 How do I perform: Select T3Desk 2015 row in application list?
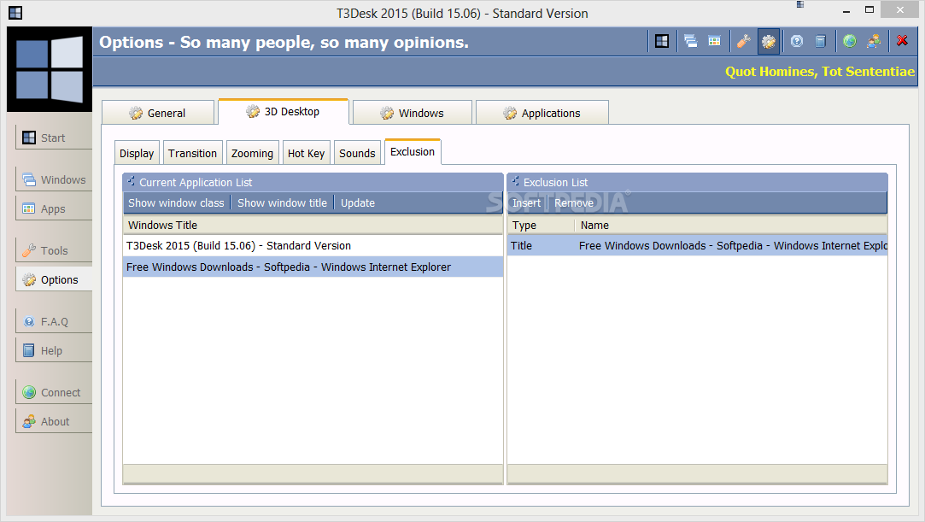(x=313, y=246)
